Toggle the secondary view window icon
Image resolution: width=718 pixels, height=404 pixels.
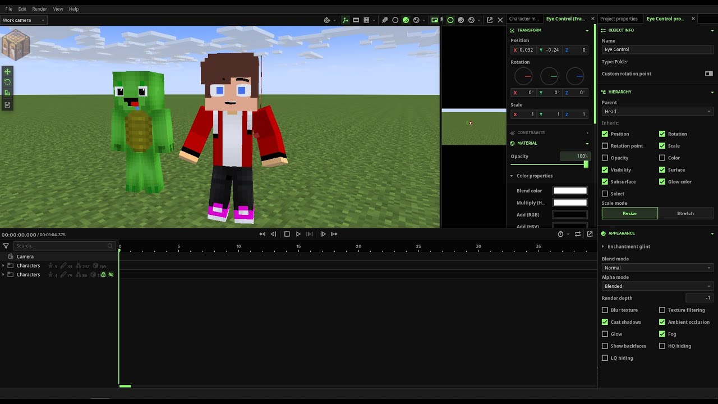tap(435, 20)
